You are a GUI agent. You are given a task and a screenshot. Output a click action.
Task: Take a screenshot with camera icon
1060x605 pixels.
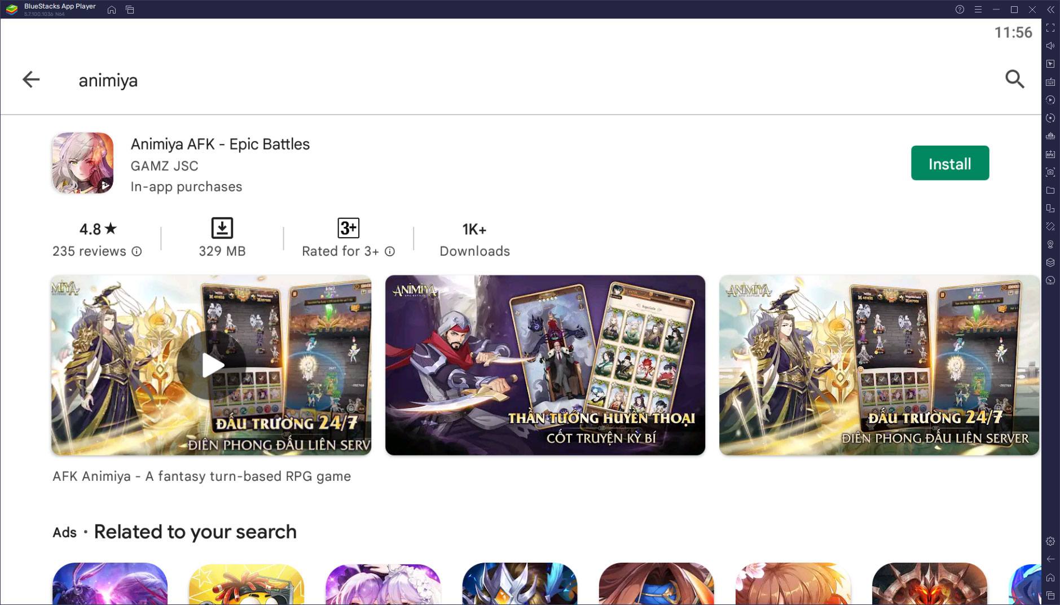[x=1050, y=172]
